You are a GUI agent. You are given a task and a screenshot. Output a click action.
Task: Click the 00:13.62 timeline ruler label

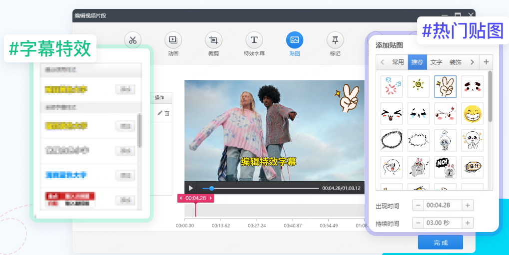(221, 226)
